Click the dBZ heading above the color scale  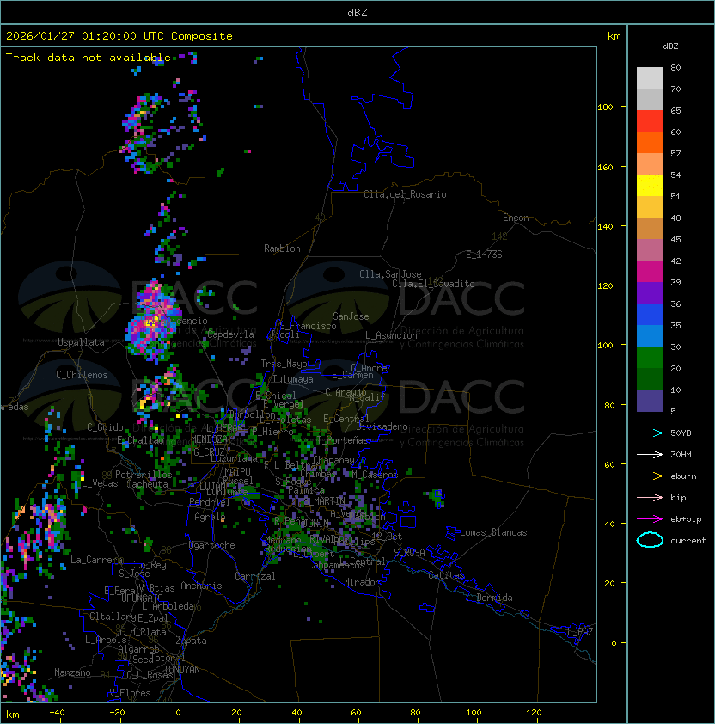(x=670, y=46)
